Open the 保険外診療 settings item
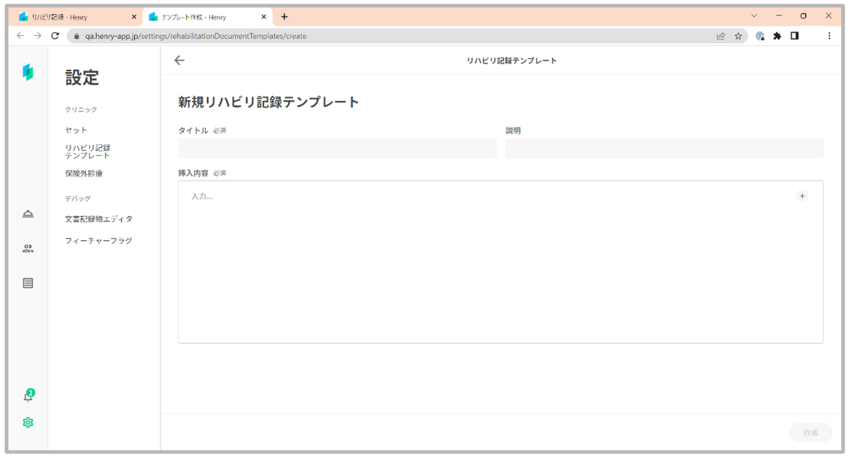The width and height of the screenshot is (848, 458). tap(84, 173)
